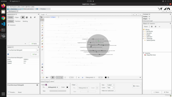Select the Node Pencil tool
Screen dimensions: 172x97
point(42,38)
